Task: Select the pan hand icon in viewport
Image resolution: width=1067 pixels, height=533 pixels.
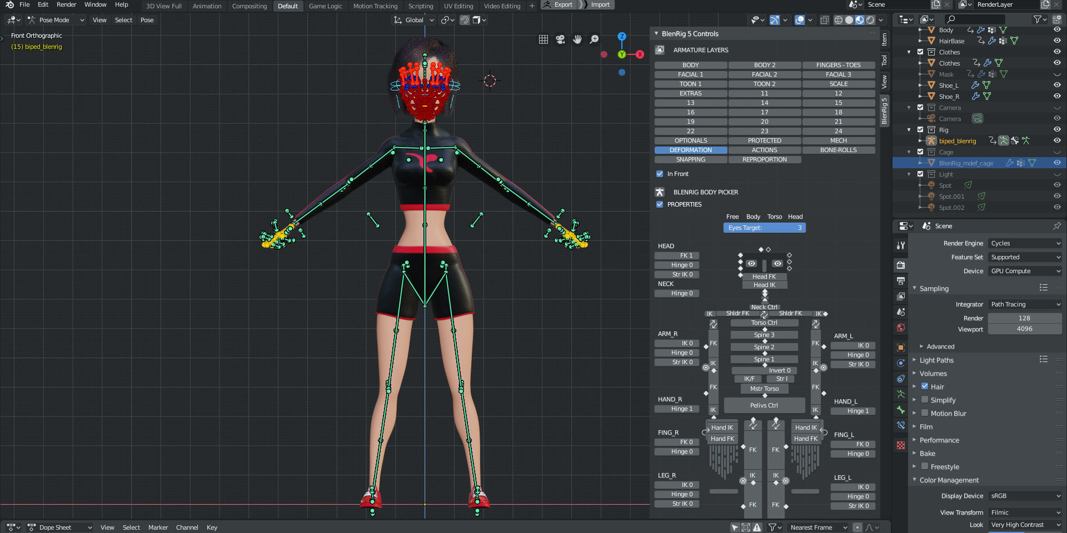Action: coord(577,39)
